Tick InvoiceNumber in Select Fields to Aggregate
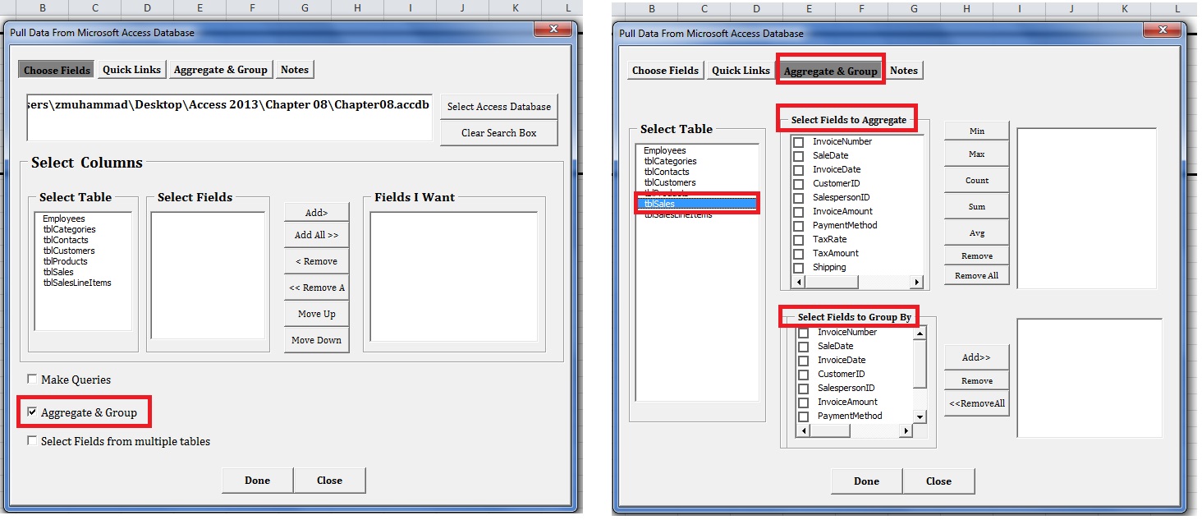1202x520 pixels. [798, 142]
